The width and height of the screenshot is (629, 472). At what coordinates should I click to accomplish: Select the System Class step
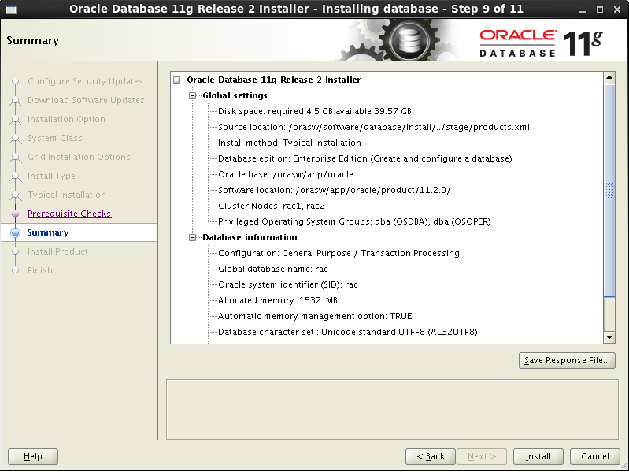[x=54, y=138]
